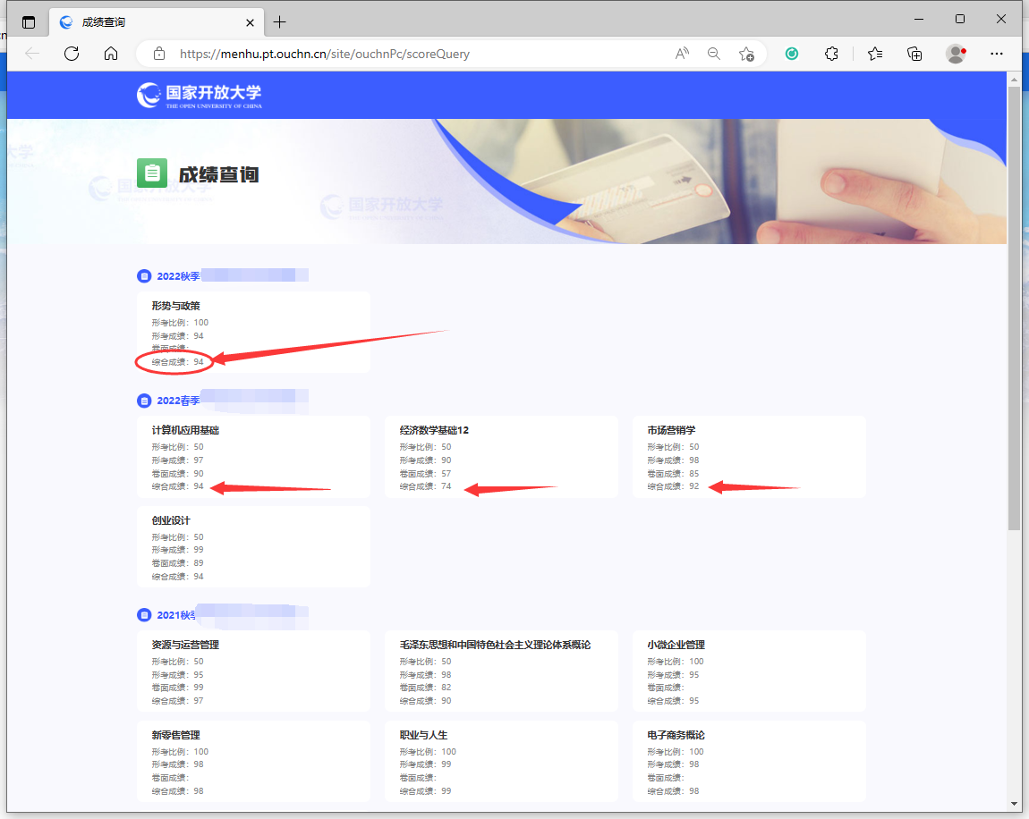
Task: Click the zoom magnifier icon in address bar
Action: 714,54
